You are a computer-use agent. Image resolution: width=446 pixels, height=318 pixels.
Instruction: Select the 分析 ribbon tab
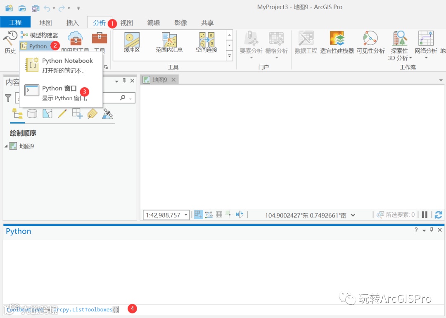tap(99, 22)
